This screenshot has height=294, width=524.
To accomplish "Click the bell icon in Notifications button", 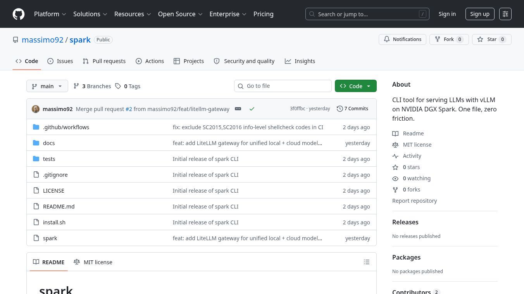I will click(x=387, y=39).
